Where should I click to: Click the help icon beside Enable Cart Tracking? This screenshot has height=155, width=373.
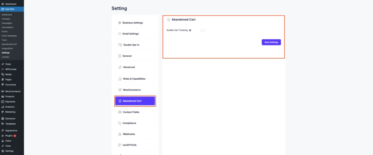190,30
